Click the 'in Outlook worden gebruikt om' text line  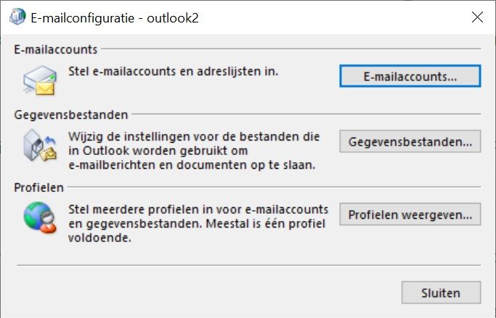(x=158, y=151)
